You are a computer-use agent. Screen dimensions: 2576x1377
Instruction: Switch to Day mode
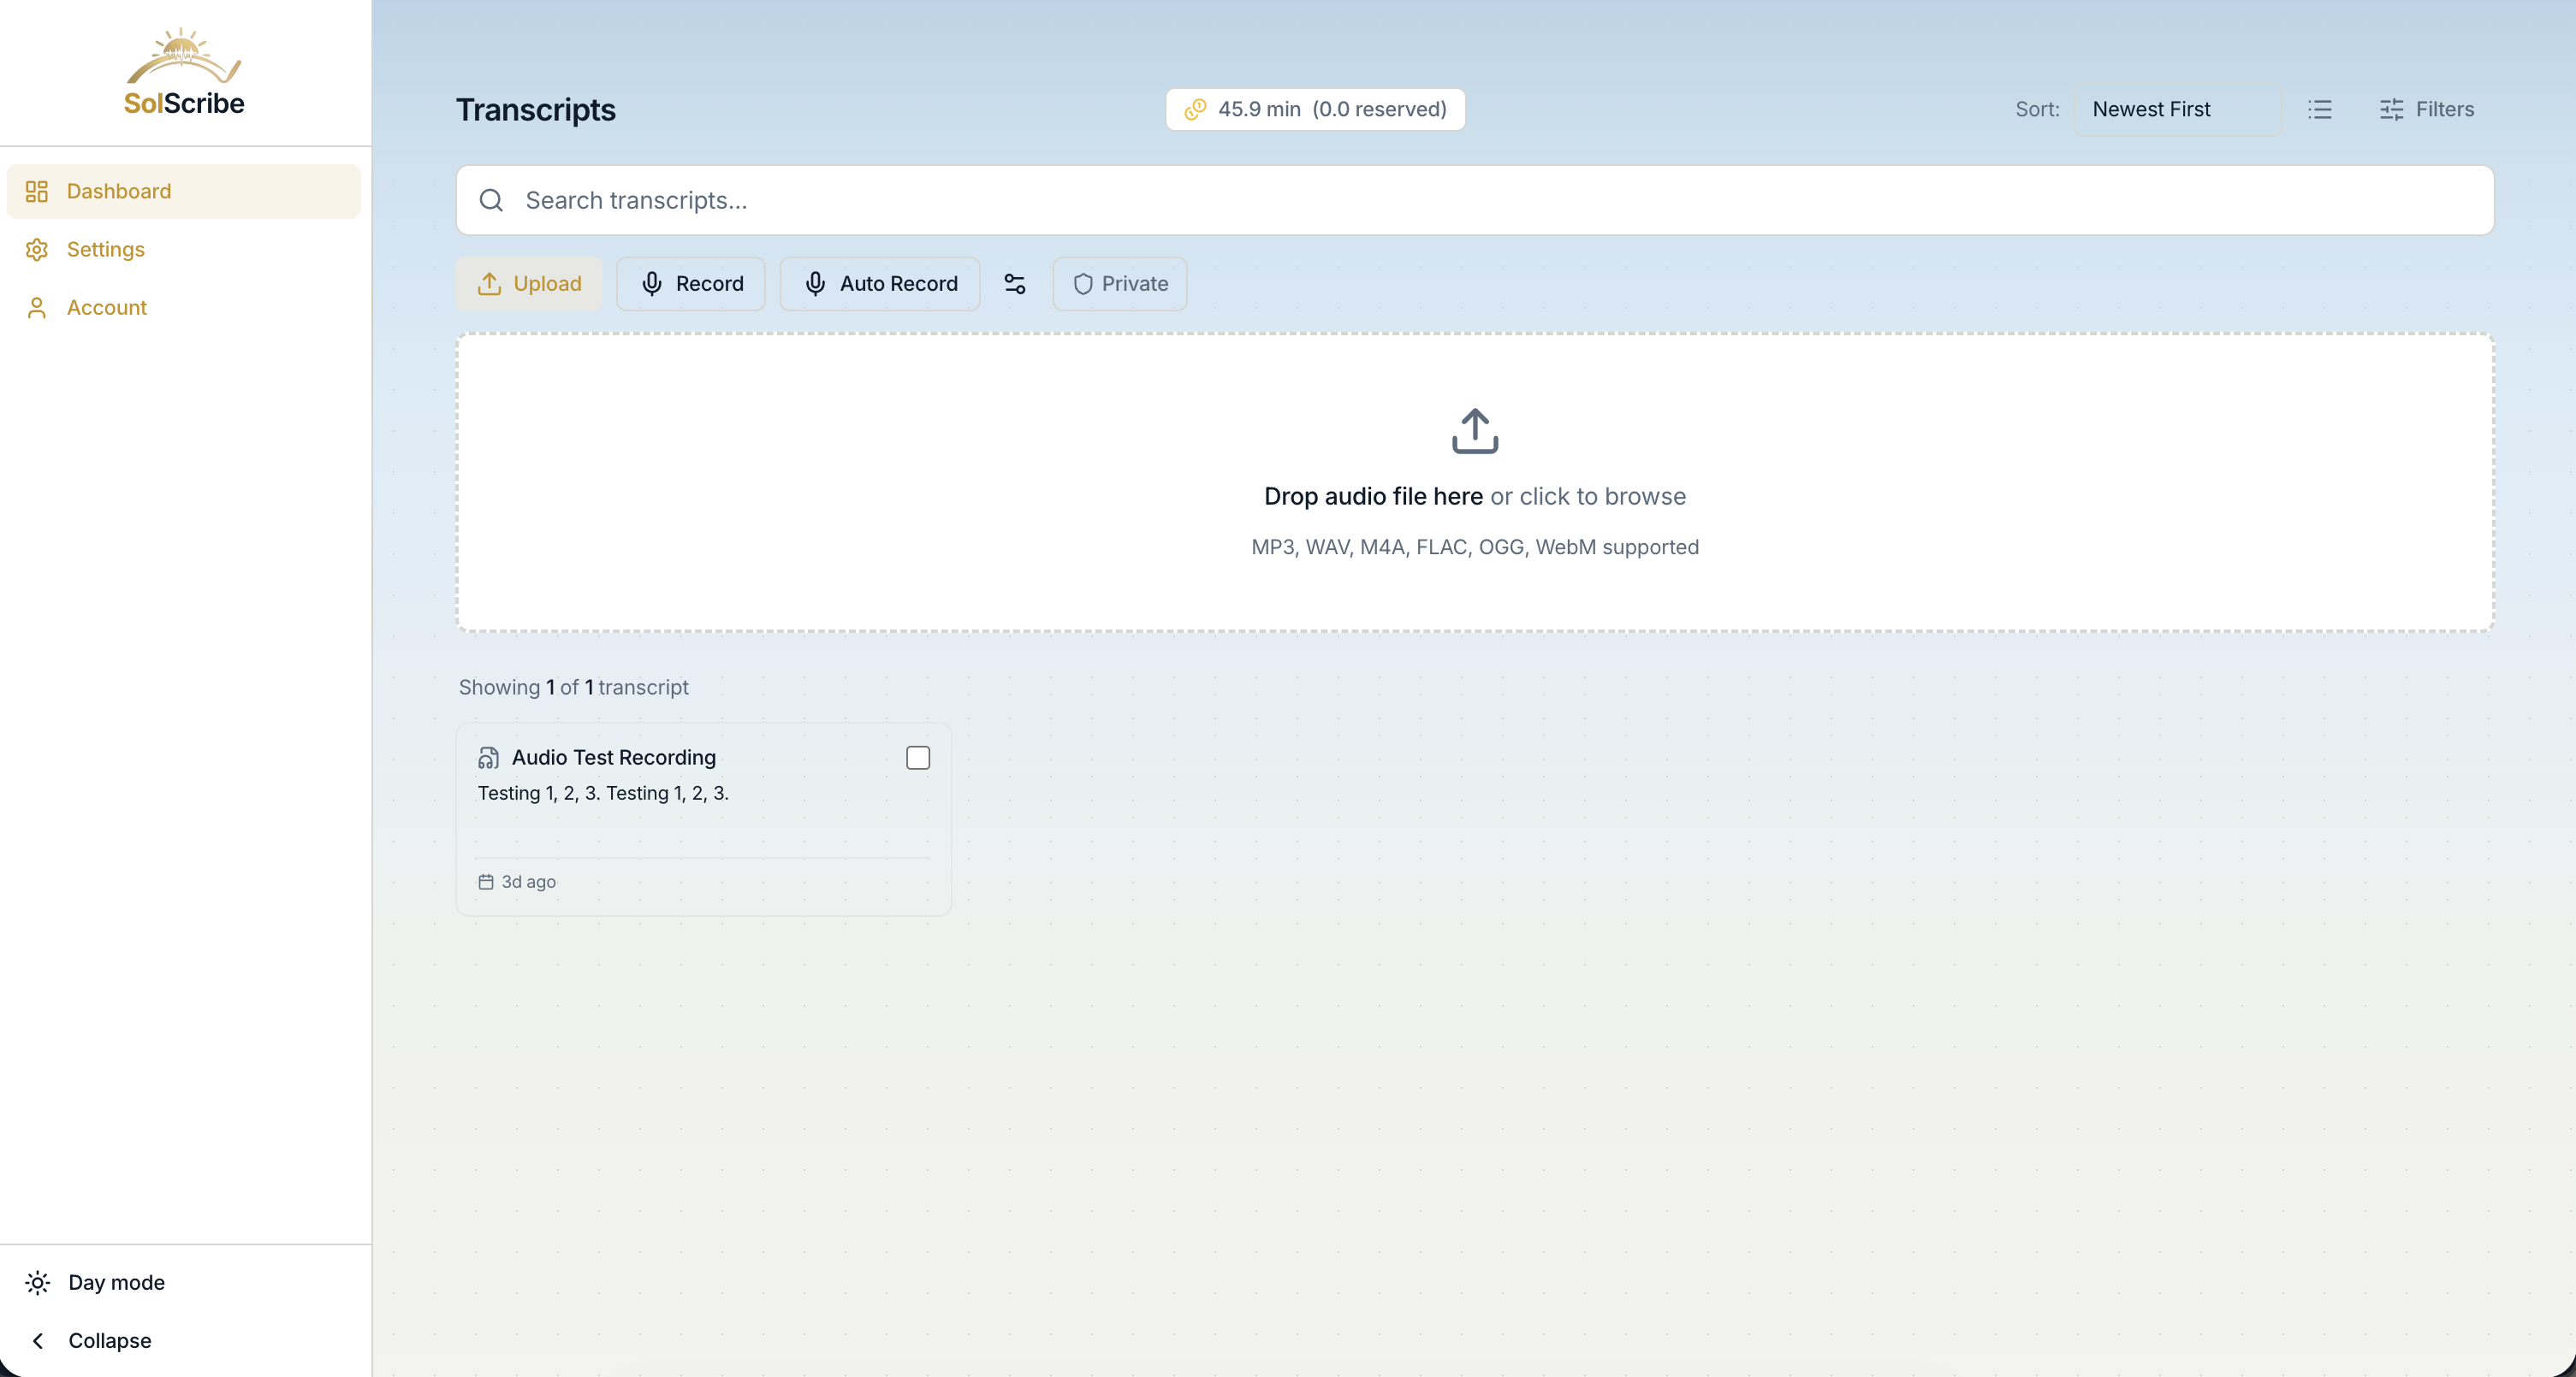(116, 1282)
